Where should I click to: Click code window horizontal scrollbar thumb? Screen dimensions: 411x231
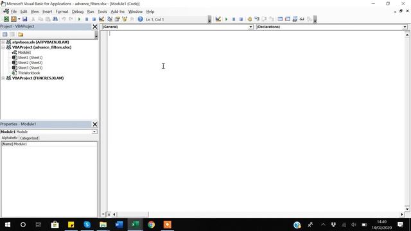(132, 214)
